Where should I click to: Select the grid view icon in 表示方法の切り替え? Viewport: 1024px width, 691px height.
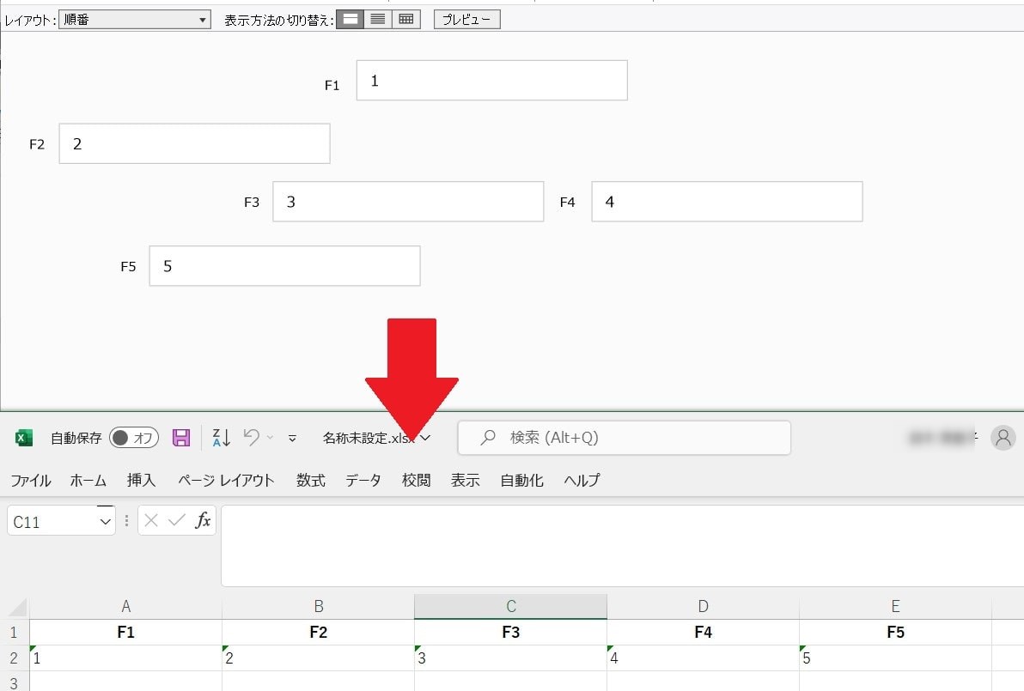405,18
